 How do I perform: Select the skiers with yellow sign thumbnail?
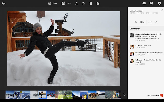pos(18,95)
